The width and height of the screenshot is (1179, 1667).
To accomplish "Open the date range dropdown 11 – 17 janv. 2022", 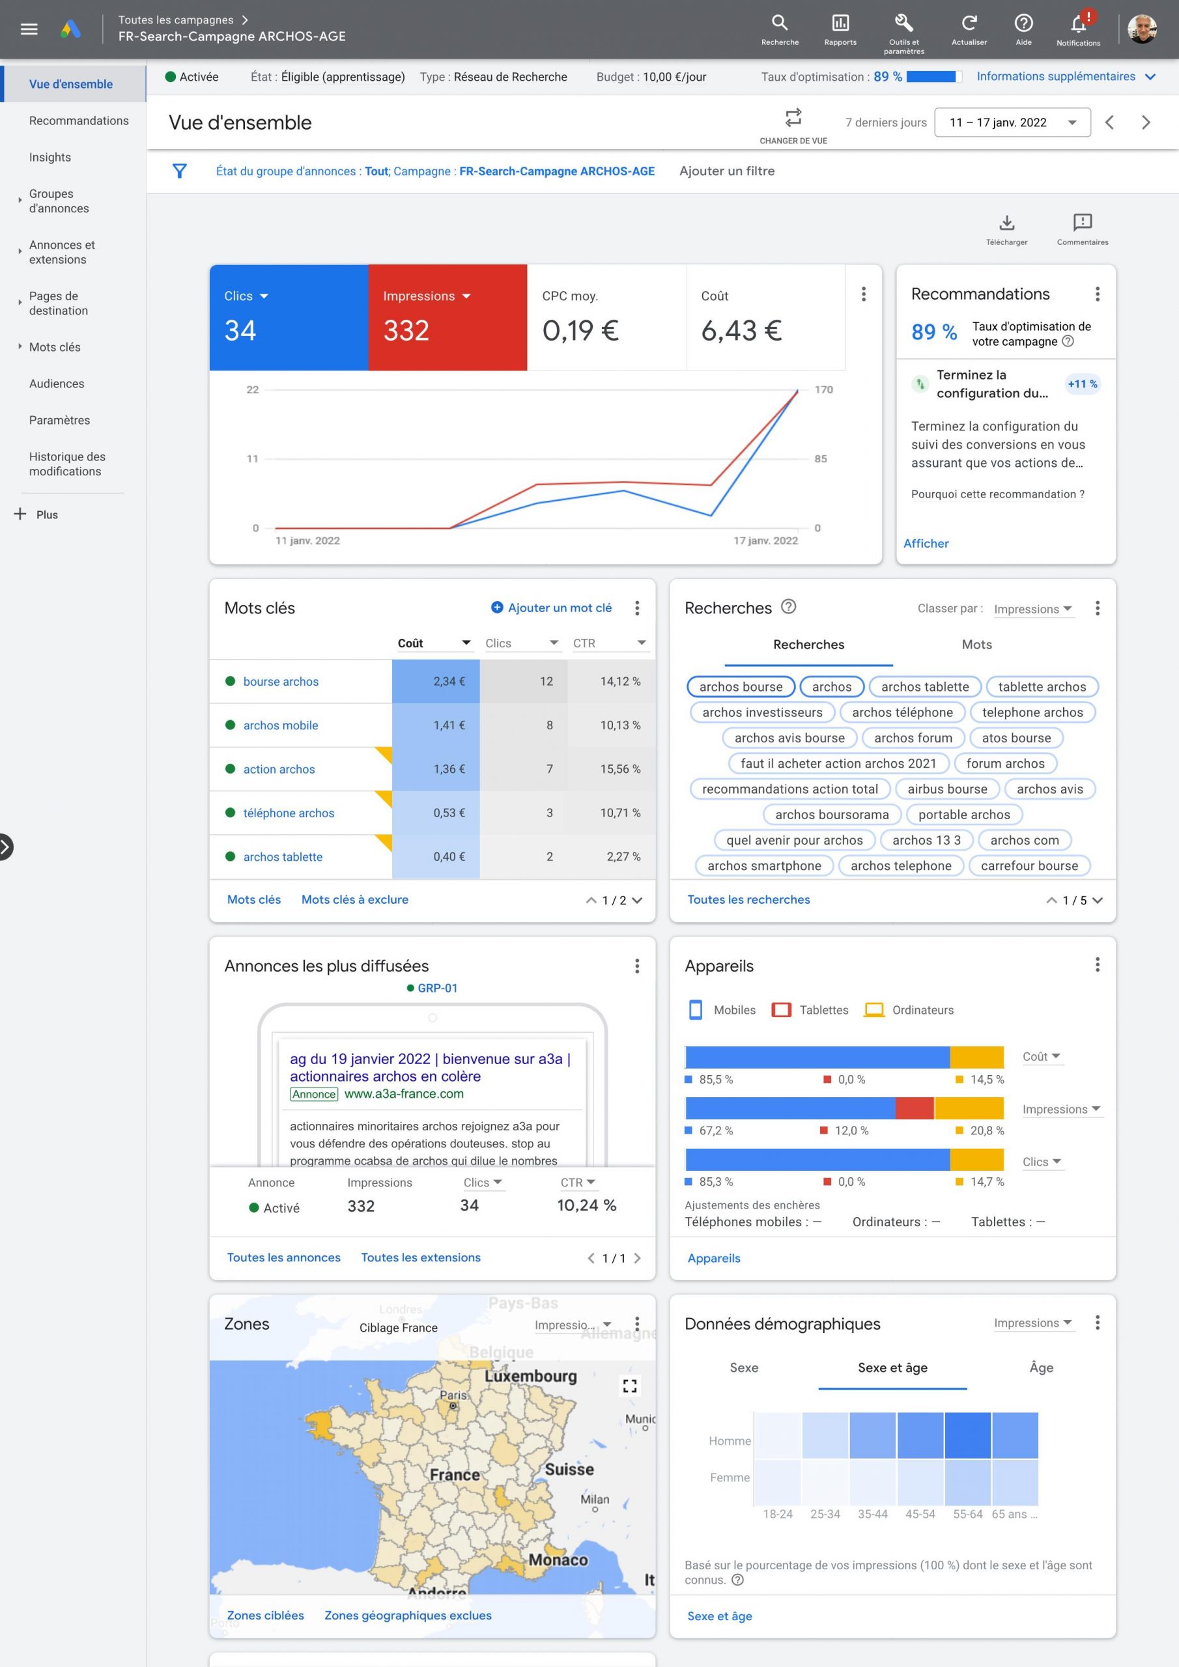I will [x=1013, y=122].
